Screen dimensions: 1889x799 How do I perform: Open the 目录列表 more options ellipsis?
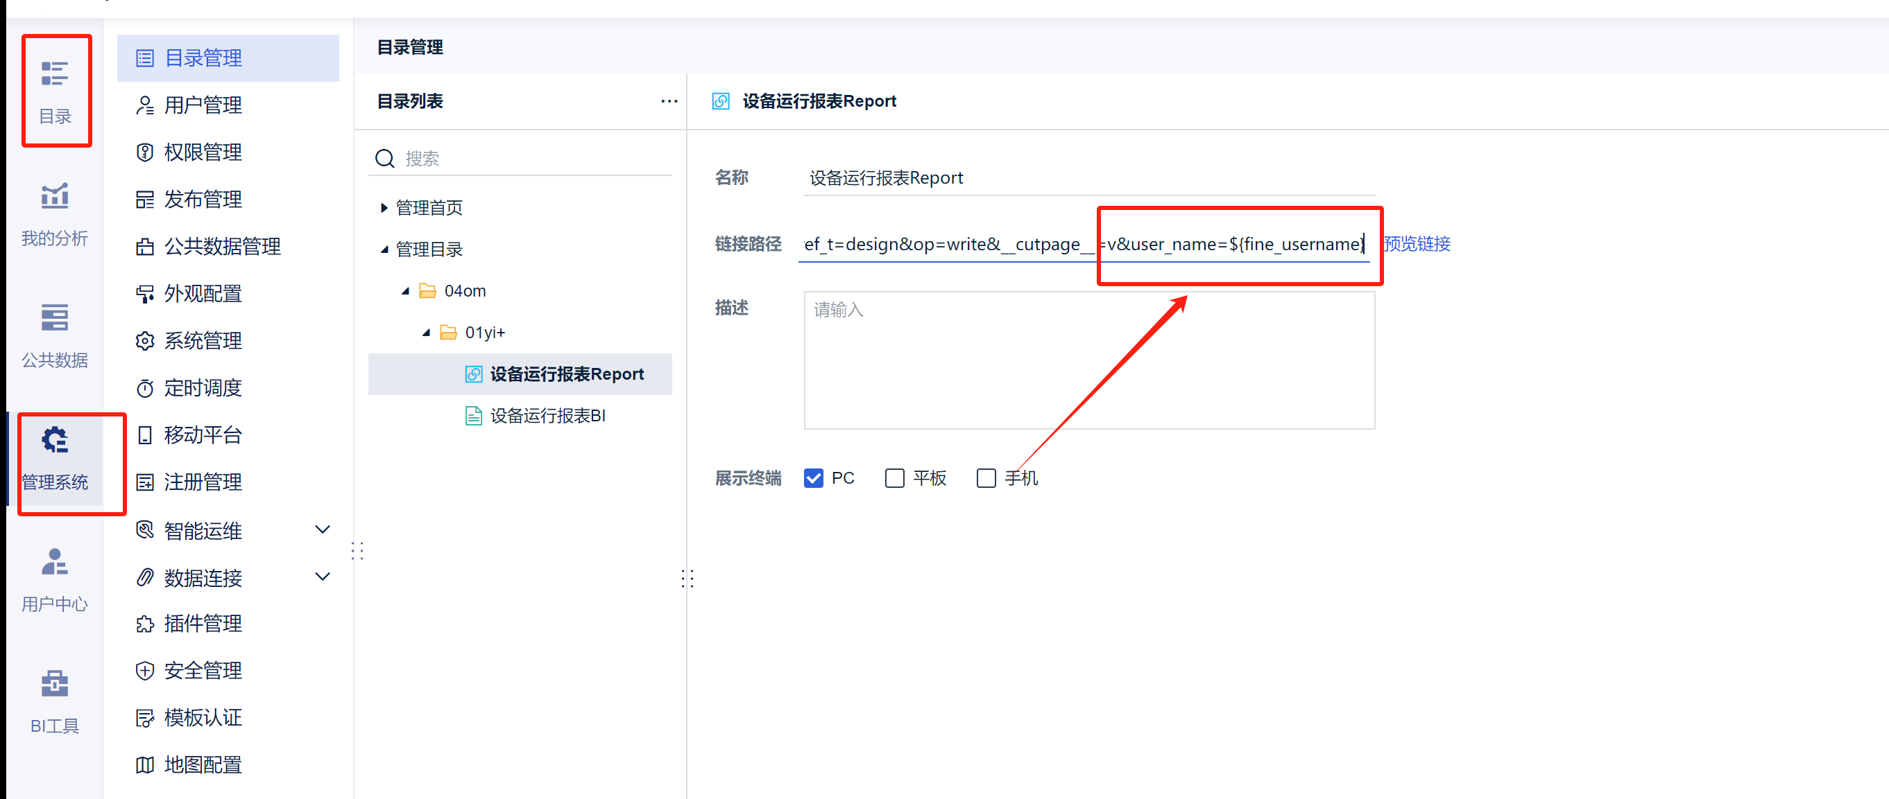(669, 101)
